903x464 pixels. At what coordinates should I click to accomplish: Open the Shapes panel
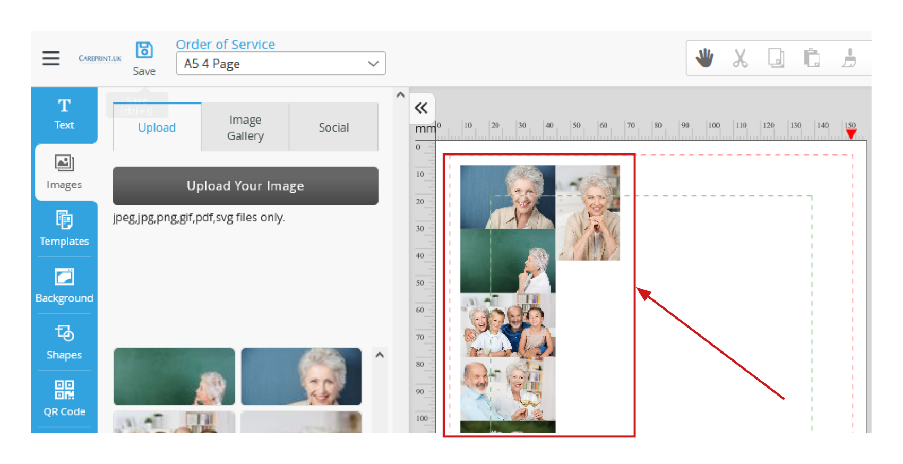64,342
